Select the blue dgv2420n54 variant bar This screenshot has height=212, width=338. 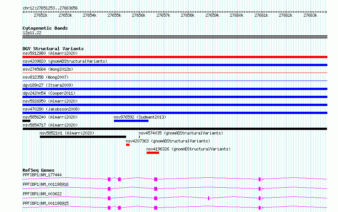(175, 97)
